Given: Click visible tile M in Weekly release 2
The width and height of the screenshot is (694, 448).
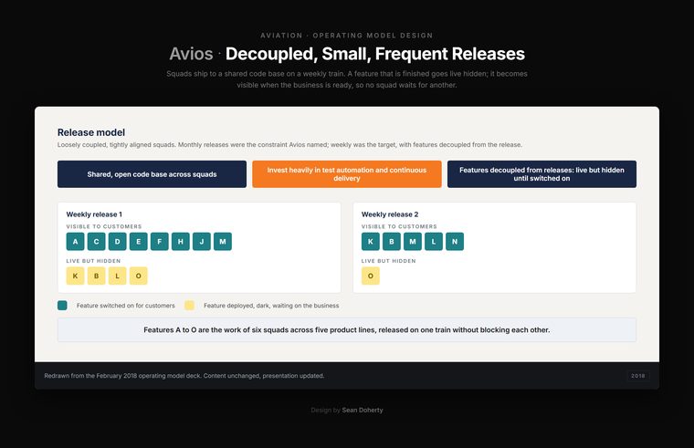Looking at the screenshot, I should coord(413,242).
